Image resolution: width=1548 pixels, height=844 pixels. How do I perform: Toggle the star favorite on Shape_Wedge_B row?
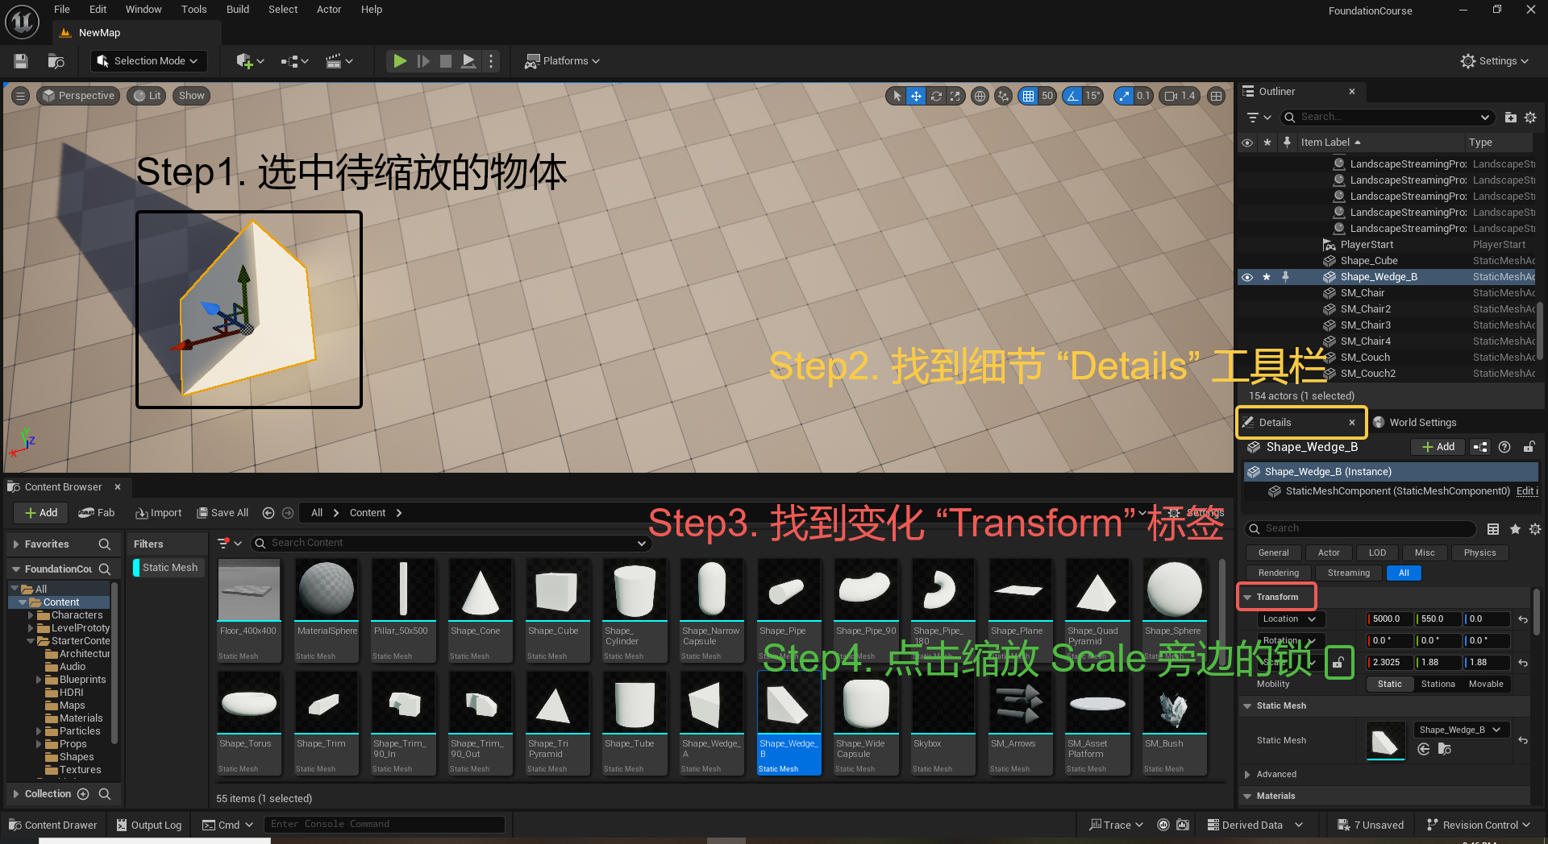(1267, 277)
